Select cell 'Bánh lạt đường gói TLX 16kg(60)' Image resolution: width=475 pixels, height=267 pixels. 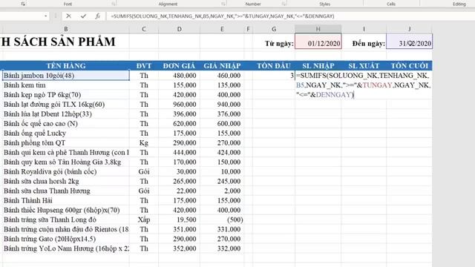click(x=66, y=105)
